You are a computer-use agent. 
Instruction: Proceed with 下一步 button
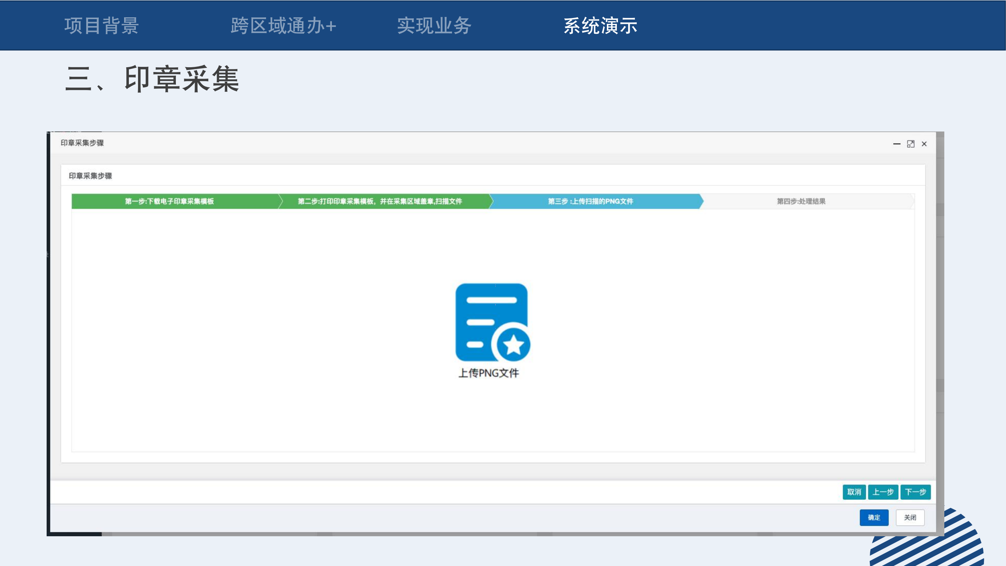pos(915,492)
